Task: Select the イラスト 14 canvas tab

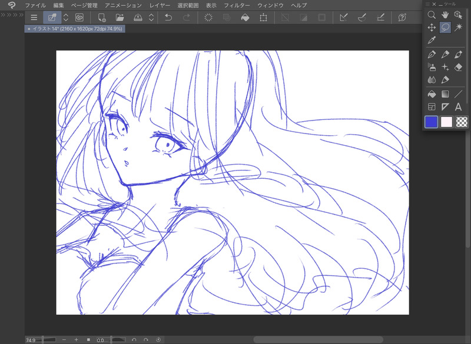Action: [75, 29]
